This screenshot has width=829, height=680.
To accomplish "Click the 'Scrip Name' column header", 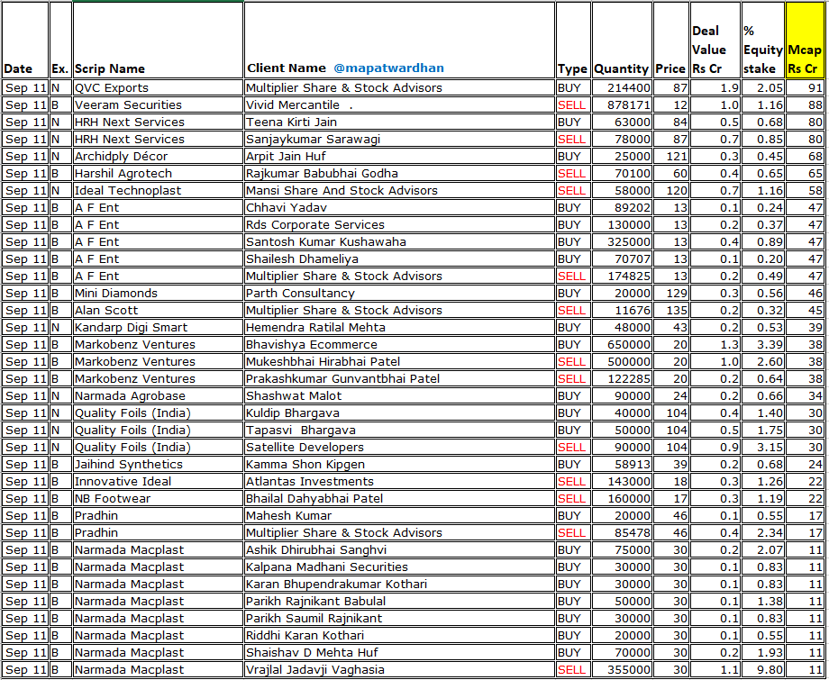I will pos(158,41).
